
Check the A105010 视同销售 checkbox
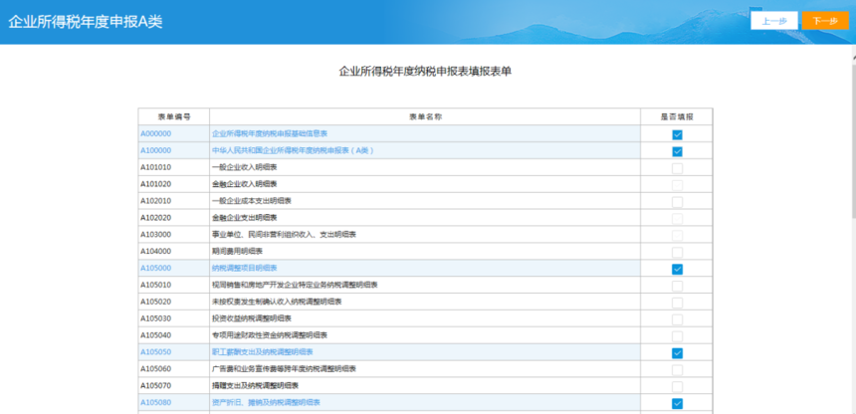[677, 287]
